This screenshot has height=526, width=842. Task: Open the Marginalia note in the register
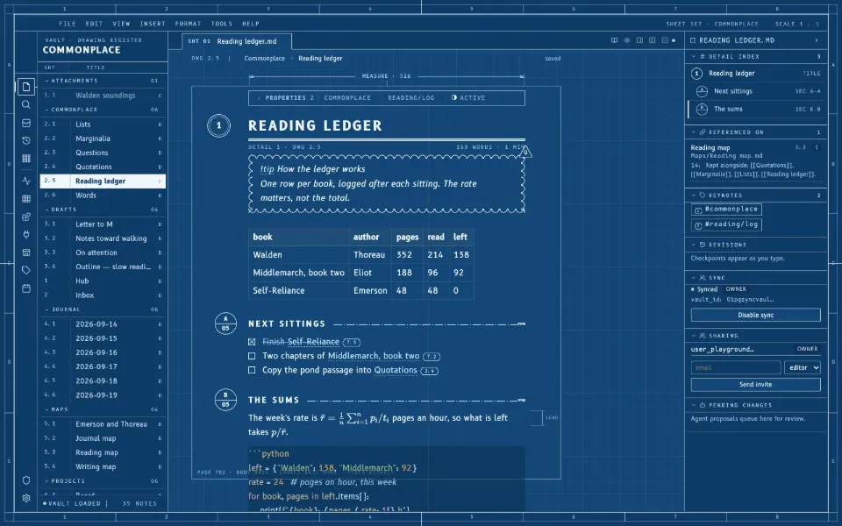103,139
